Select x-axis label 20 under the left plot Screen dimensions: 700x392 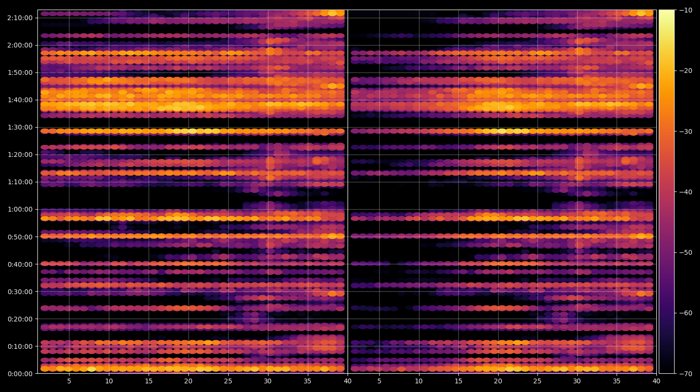188,381
